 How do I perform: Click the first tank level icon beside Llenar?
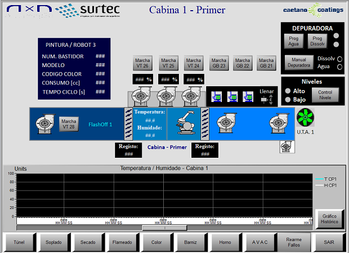click(x=217, y=97)
